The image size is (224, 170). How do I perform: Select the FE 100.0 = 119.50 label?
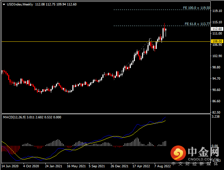pos(196,7)
